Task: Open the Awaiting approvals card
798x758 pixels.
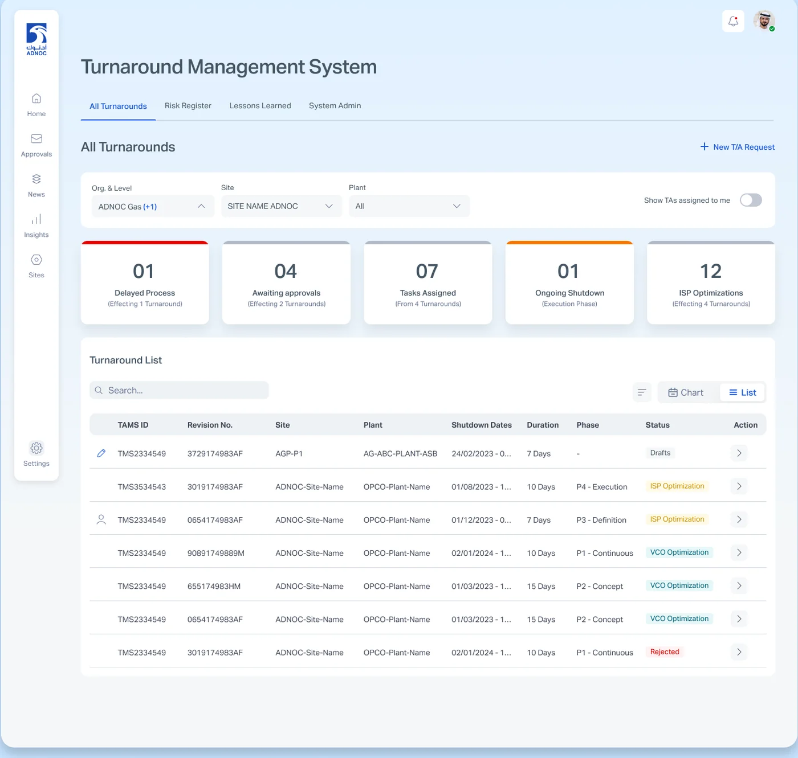Action: 286,282
